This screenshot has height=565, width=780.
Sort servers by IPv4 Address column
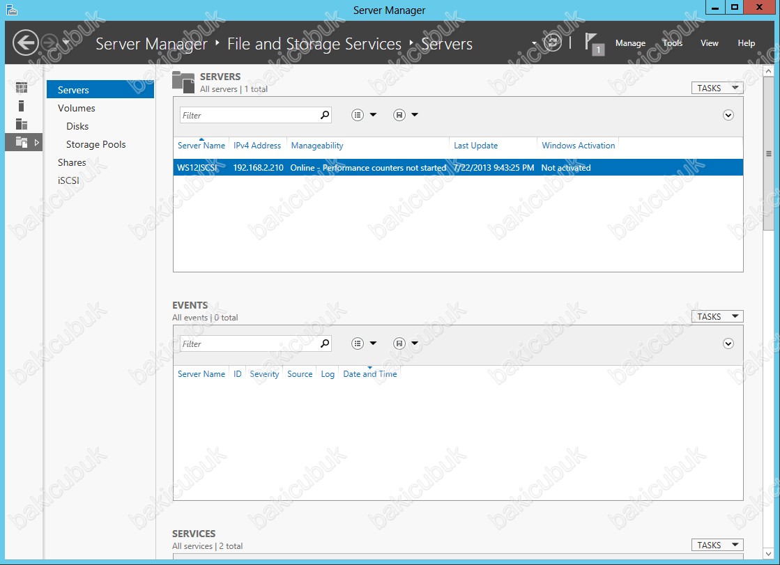pos(257,145)
